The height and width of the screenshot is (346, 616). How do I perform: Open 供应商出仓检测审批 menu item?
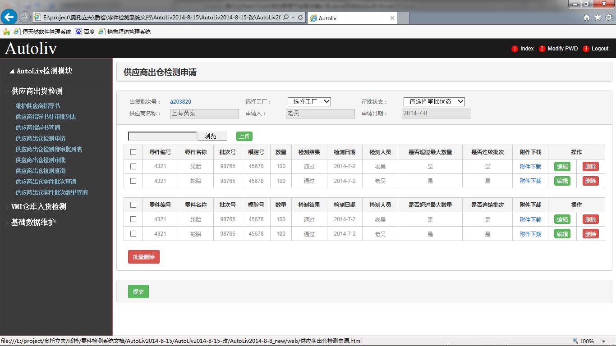41,160
